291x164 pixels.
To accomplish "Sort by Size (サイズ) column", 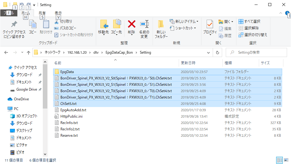I will click(x=265, y=63).
